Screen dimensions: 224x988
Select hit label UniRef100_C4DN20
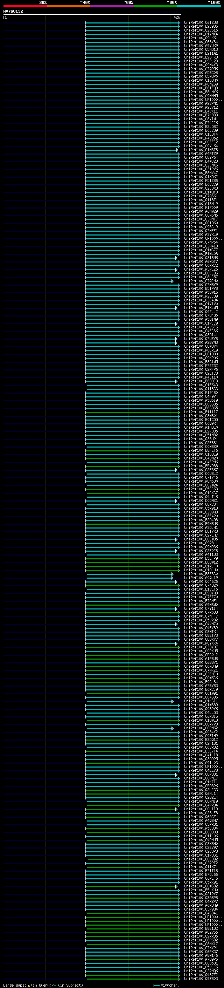201,458
